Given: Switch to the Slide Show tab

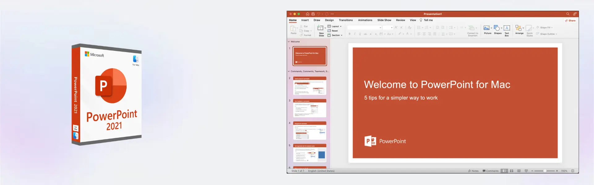Looking at the screenshot, I should (384, 20).
